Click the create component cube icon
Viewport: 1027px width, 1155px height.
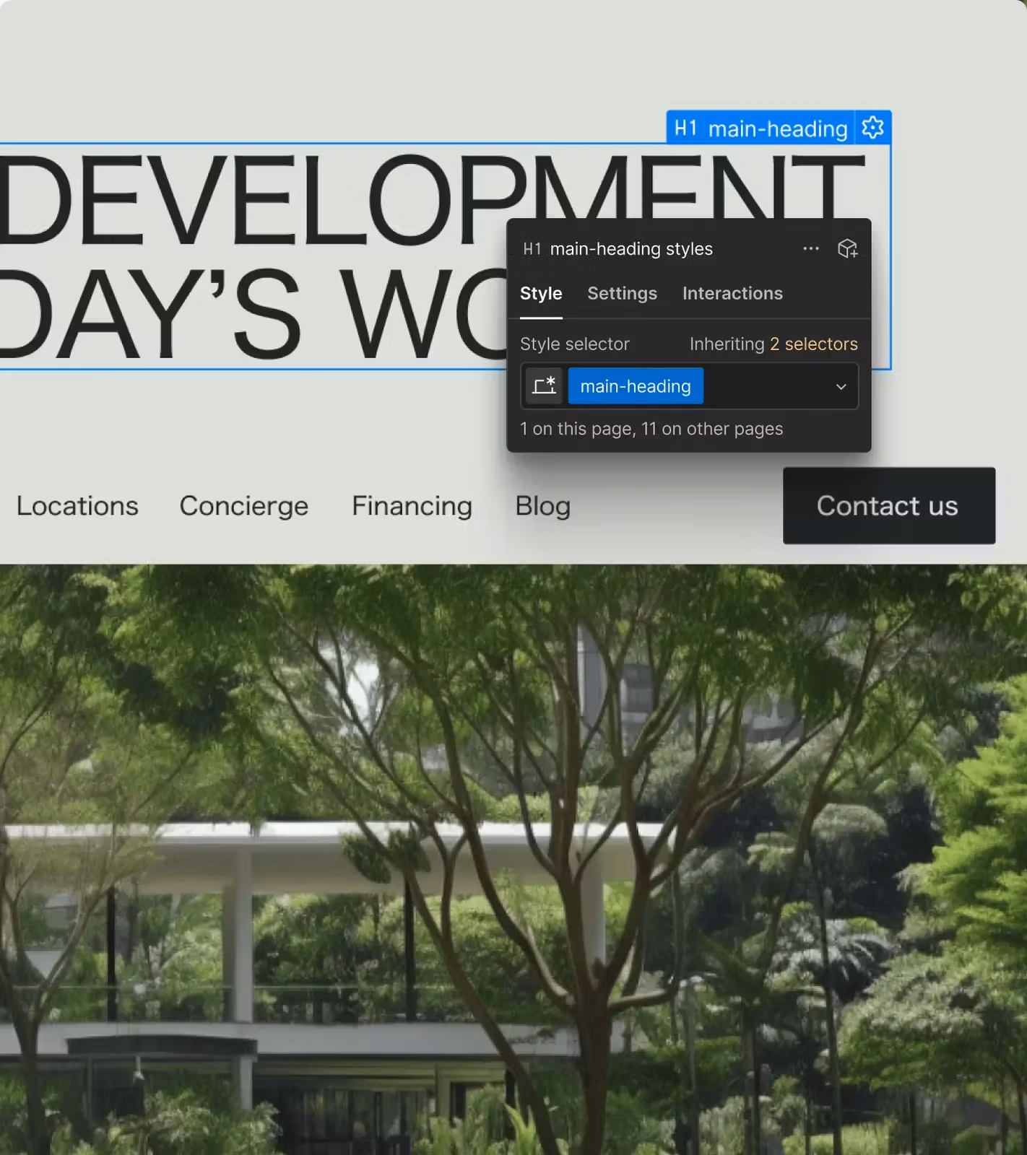pyautogui.click(x=847, y=248)
